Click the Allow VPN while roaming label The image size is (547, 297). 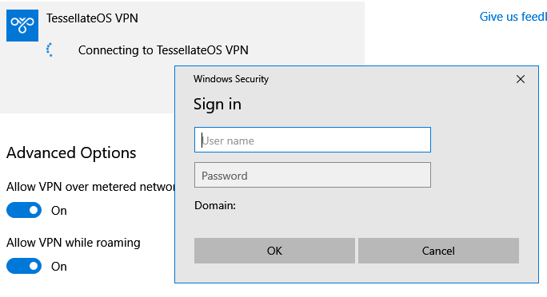(74, 243)
